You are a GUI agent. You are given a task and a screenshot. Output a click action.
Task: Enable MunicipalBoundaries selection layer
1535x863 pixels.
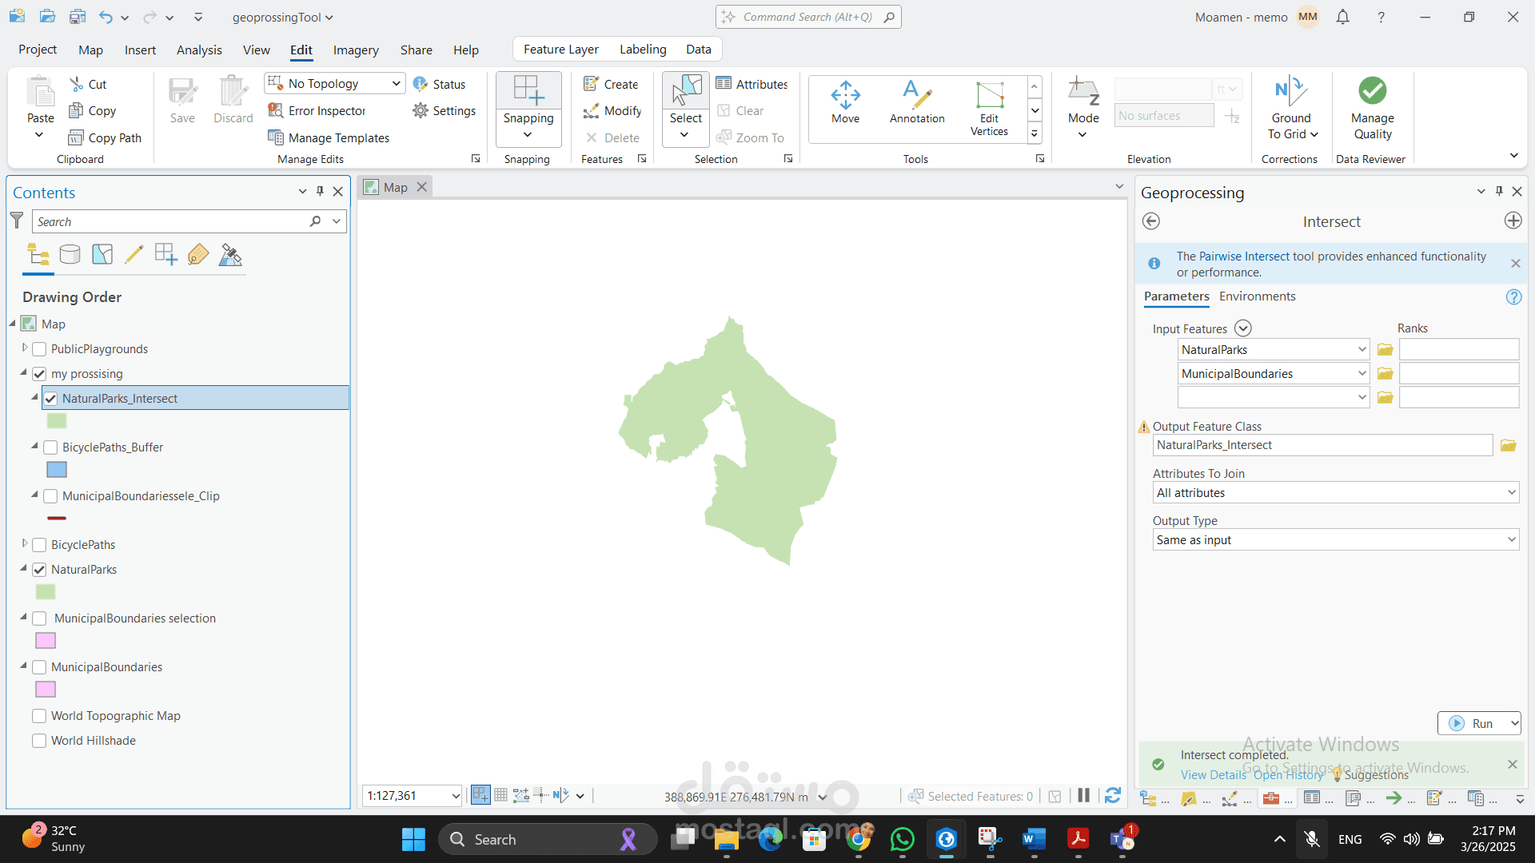click(39, 618)
